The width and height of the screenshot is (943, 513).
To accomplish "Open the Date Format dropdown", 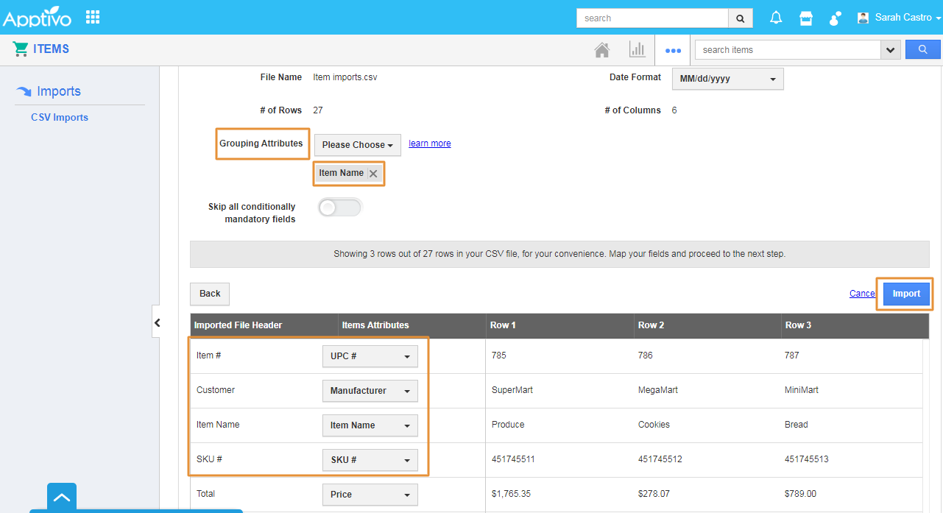I will pyautogui.click(x=727, y=79).
